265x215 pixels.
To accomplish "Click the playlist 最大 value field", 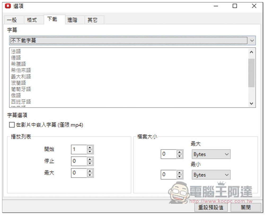I will tap(79, 173).
